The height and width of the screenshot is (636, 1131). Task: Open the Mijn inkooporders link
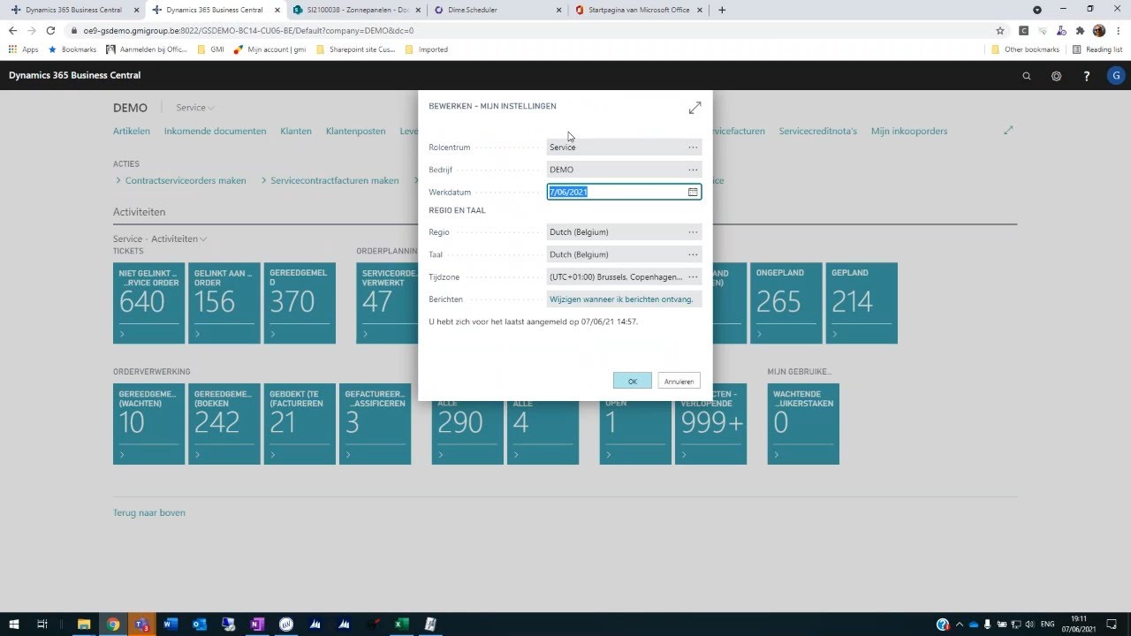tap(909, 131)
